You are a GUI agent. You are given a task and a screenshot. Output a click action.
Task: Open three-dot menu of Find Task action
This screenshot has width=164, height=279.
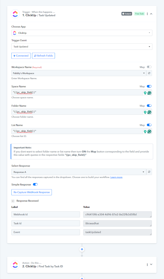(x=147, y=265)
